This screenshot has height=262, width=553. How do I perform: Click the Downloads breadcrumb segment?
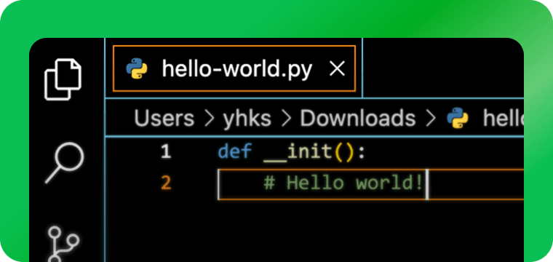357,118
